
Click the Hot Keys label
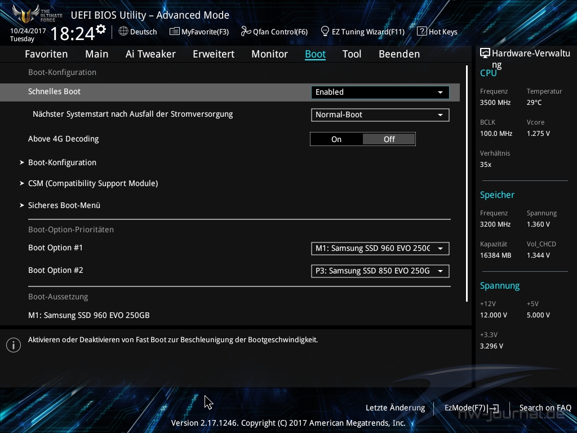pos(443,32)
